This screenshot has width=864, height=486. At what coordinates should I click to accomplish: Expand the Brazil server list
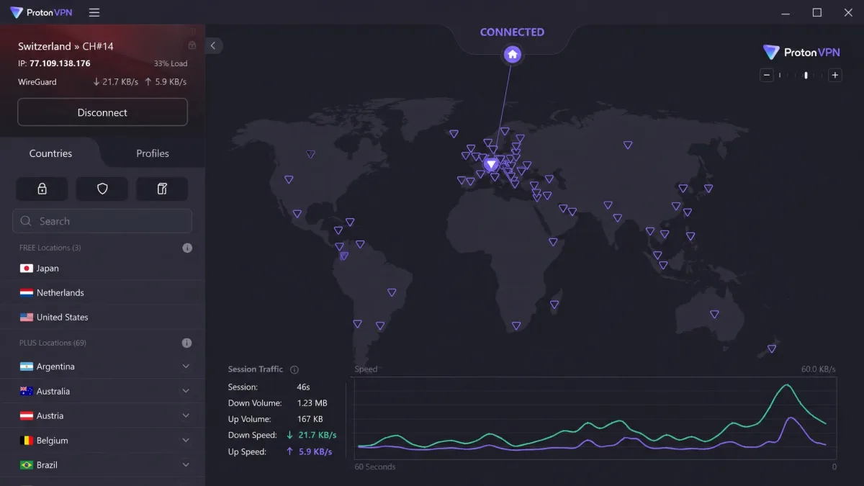186,464
